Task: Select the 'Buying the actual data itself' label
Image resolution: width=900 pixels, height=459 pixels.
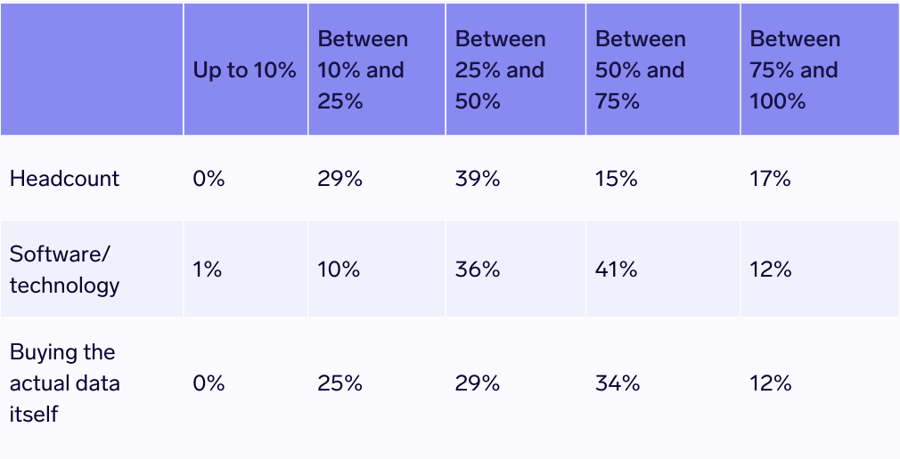Action: (x=64, y=383)
